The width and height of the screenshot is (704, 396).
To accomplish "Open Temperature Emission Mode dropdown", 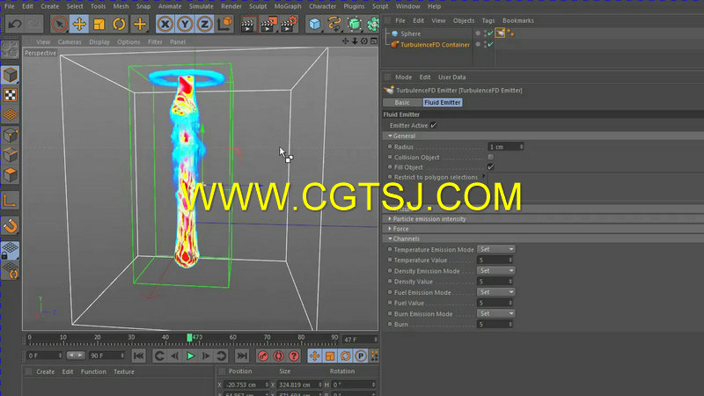I will [x=495, y=249].
